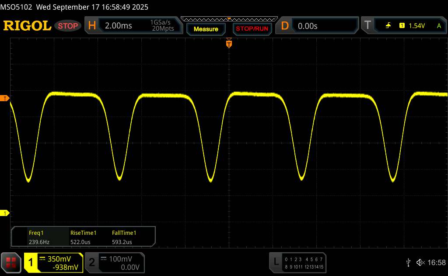This screenshot has height=276, width=448.
Task: Open the Measure menu
Action: tap(206, 29)
